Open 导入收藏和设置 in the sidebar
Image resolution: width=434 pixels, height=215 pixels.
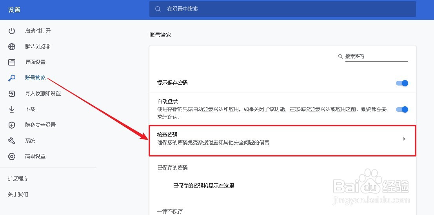click(x=43, y=94)
